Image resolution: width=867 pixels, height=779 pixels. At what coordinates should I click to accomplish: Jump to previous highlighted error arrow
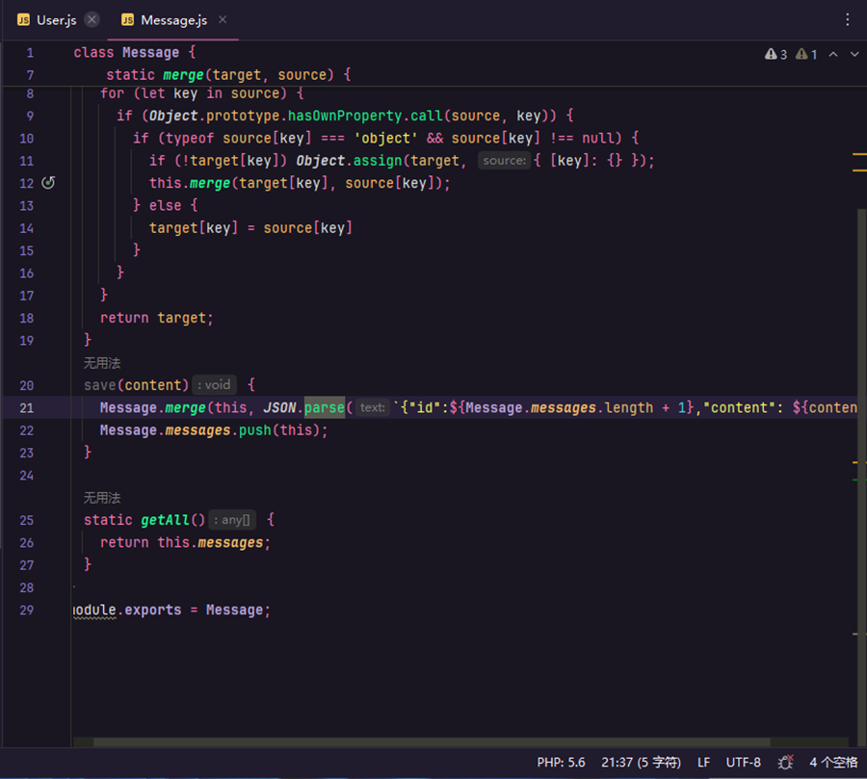833,55
